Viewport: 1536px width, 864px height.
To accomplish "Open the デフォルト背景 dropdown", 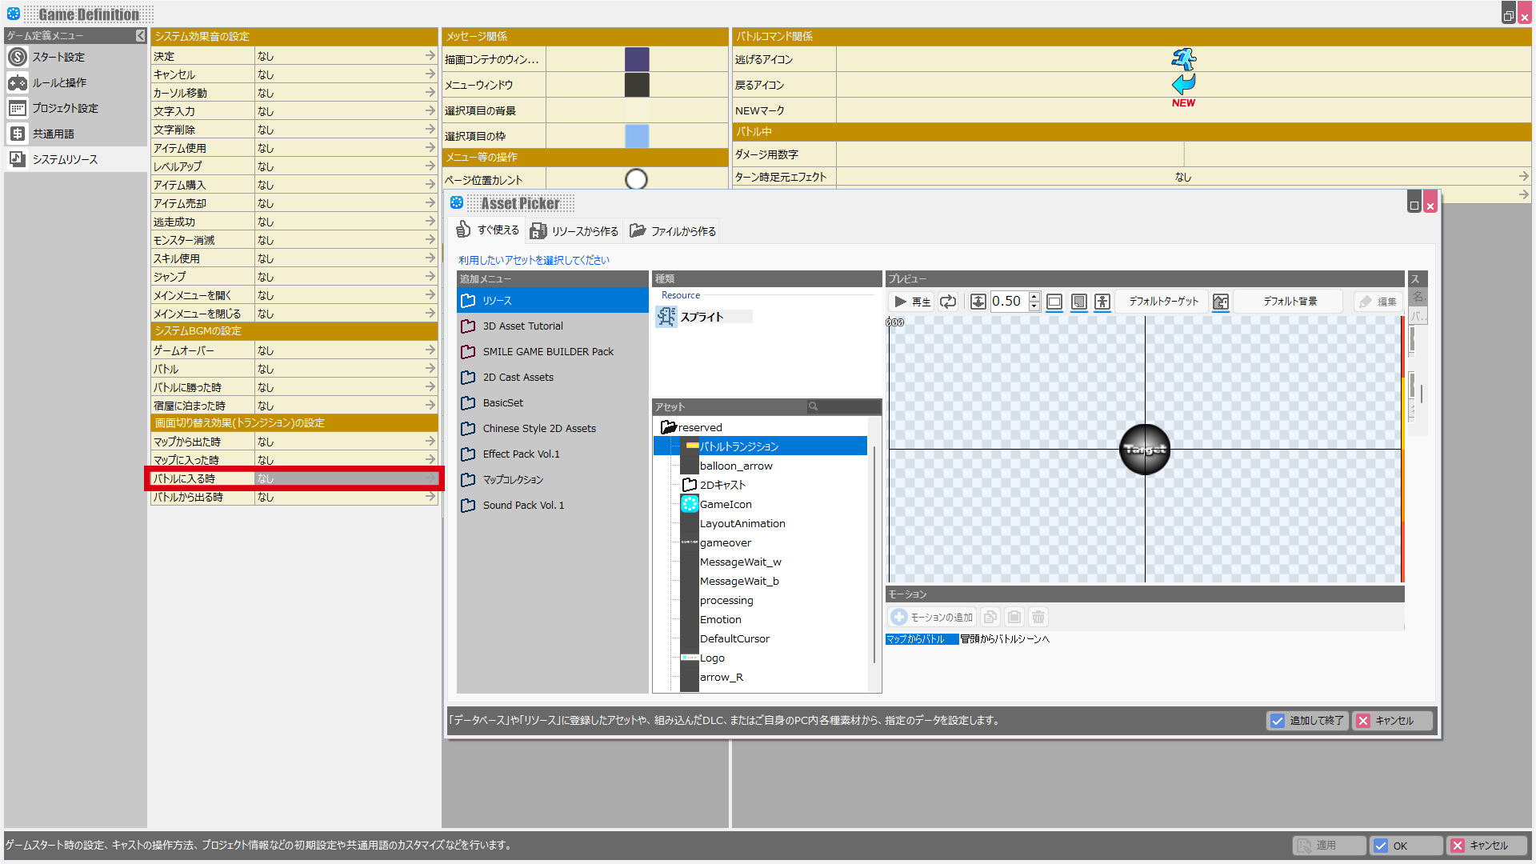I will [1290, 302].
